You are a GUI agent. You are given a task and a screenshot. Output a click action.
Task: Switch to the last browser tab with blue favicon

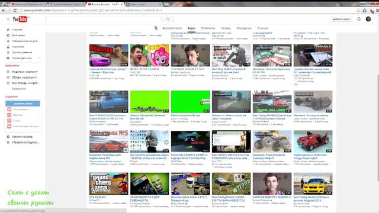coord(144,4)
